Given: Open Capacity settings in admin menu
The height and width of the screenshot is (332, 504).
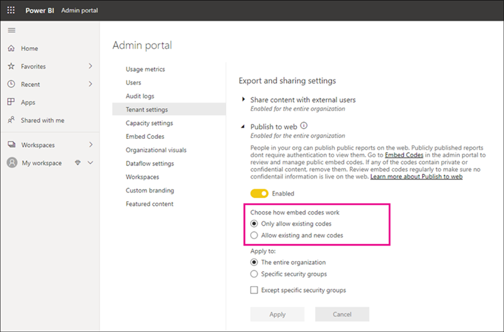Looking at the screenshot, I should pyautogui.click(x=149, y=123).
